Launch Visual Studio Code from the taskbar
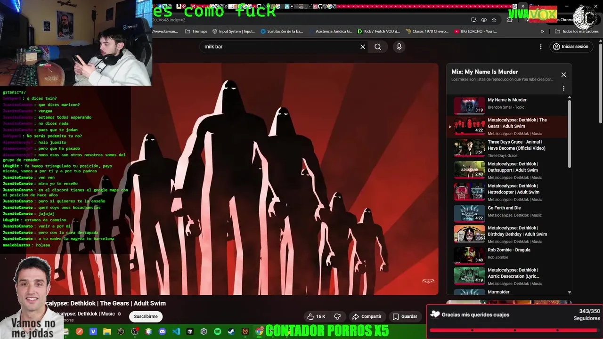This screenshot has height=339, width=603. click(x=176, y=331)
